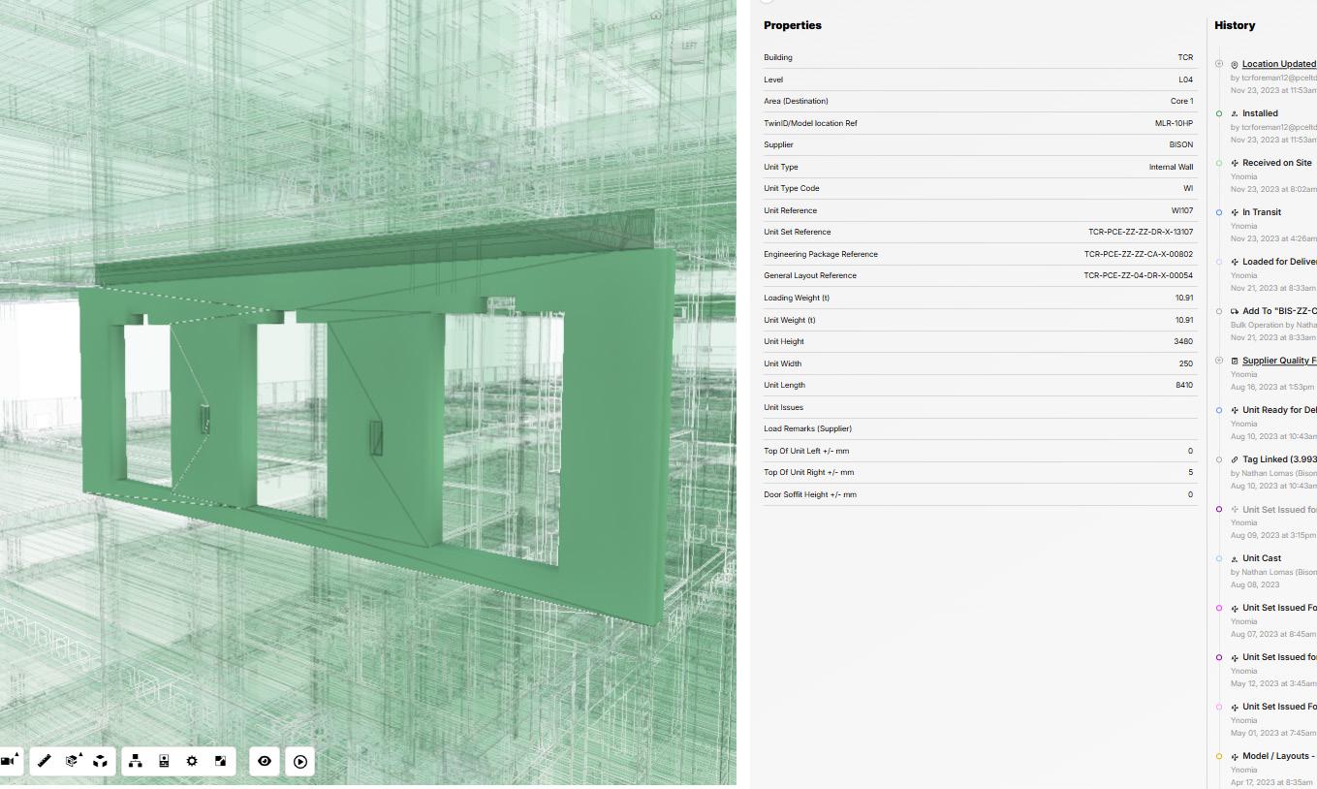The height and width of the screenshot is (789, 1317).
Task: Click the contrast squares display icon
Action: [220, 762]
